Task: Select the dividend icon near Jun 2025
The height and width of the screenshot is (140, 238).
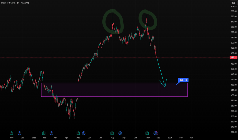Action: (x=84, y=133)
